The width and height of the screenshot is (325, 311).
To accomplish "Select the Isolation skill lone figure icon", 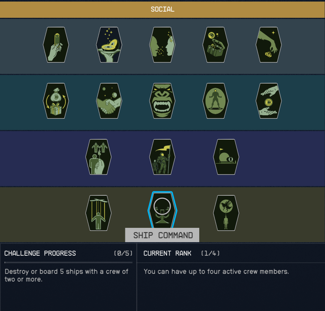I will 216,101.
